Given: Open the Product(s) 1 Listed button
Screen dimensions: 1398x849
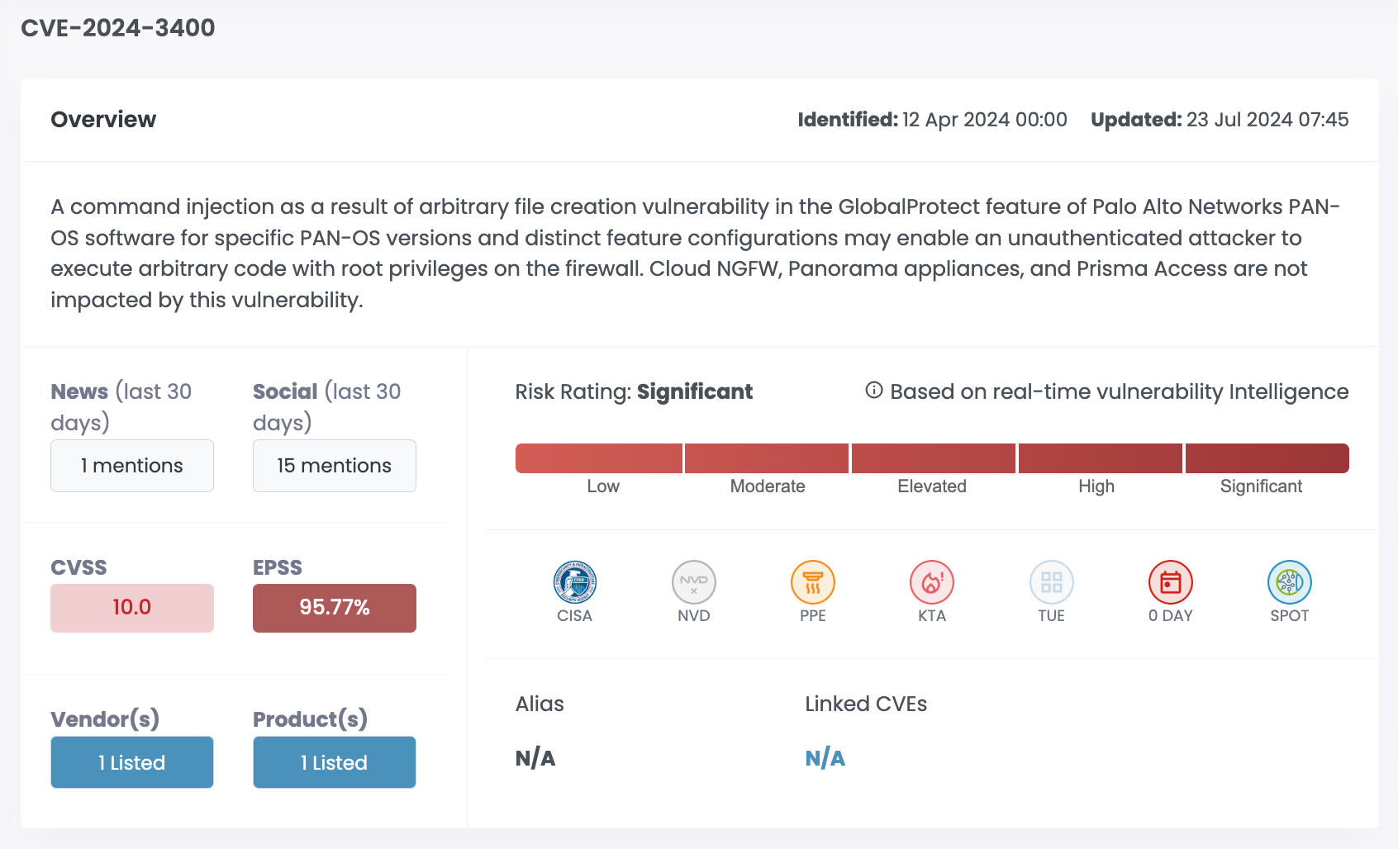Looking at the screenshot, I should (x=335, y=762).
